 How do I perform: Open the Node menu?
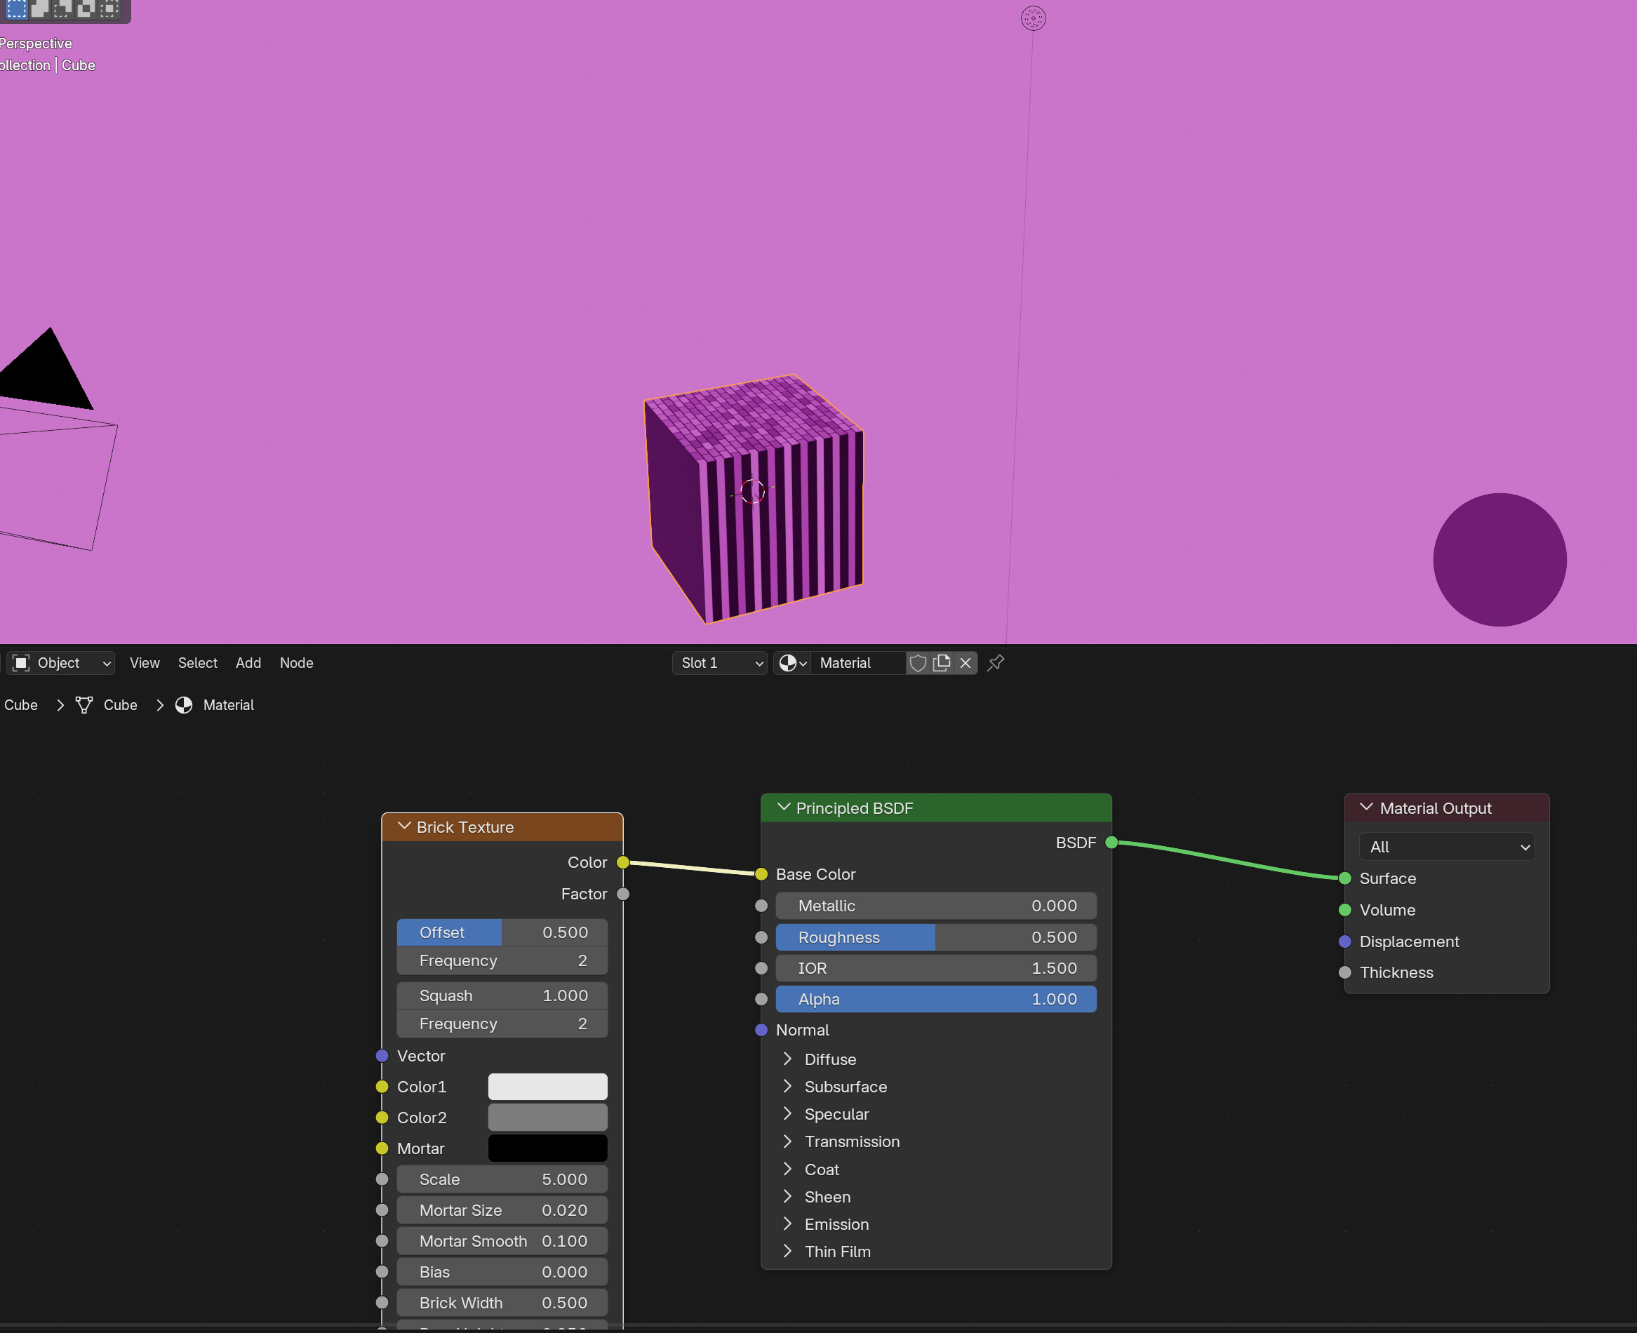pos(296,663)
